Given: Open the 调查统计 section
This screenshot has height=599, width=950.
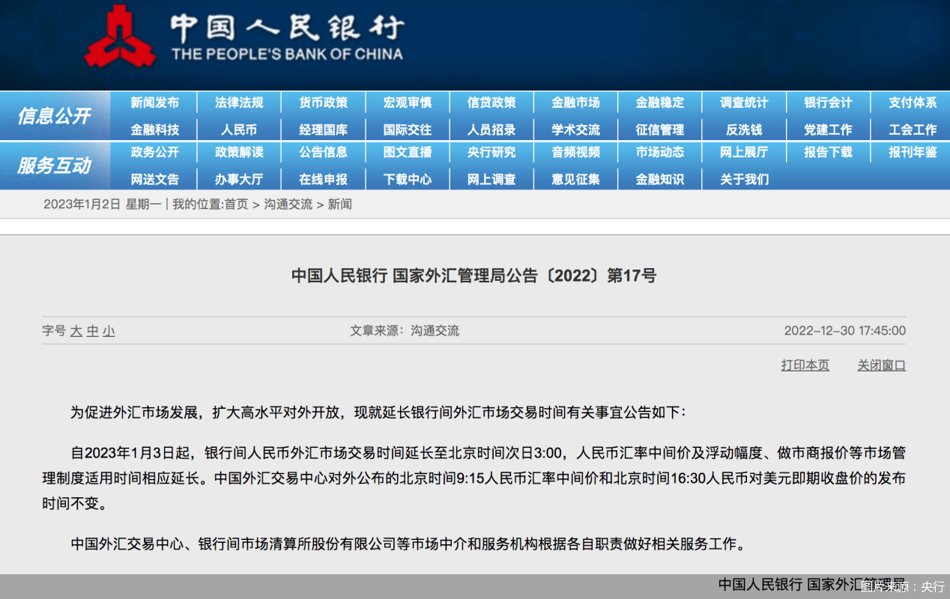Looking at the screenshot, I should pos(744,103).
